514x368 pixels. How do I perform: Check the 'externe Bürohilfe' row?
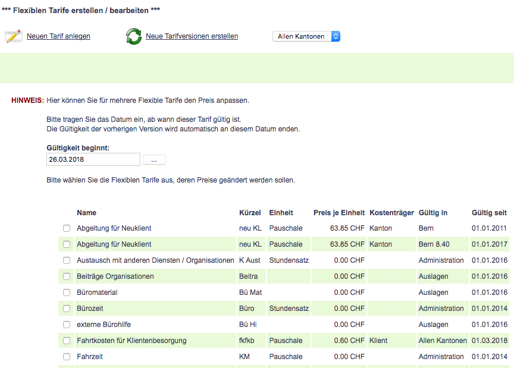[x=67, y=325]
